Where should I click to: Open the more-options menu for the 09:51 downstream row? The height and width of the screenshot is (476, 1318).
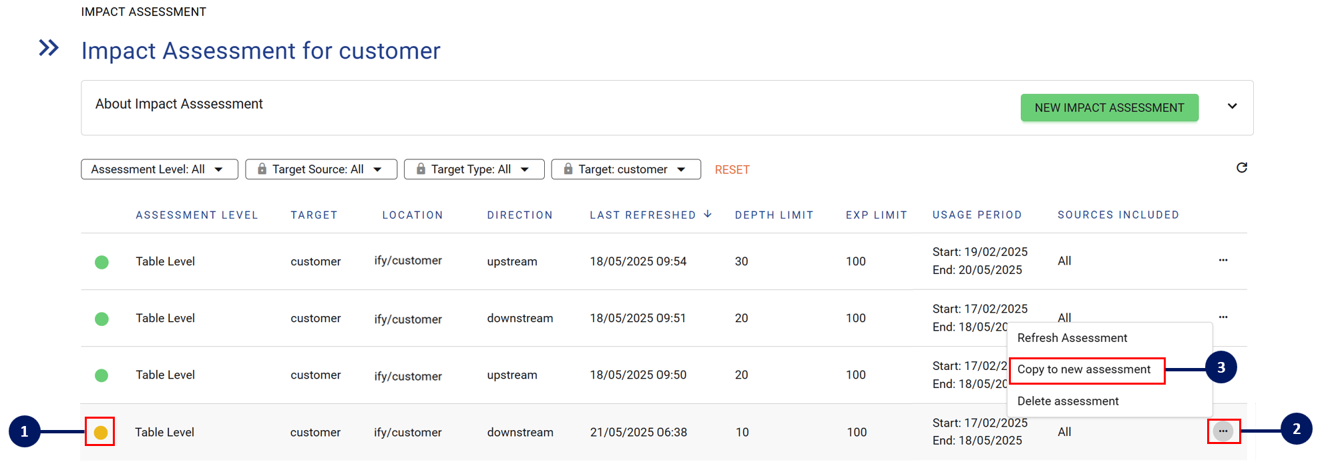pyautogui.click(x=1223, y=317)
